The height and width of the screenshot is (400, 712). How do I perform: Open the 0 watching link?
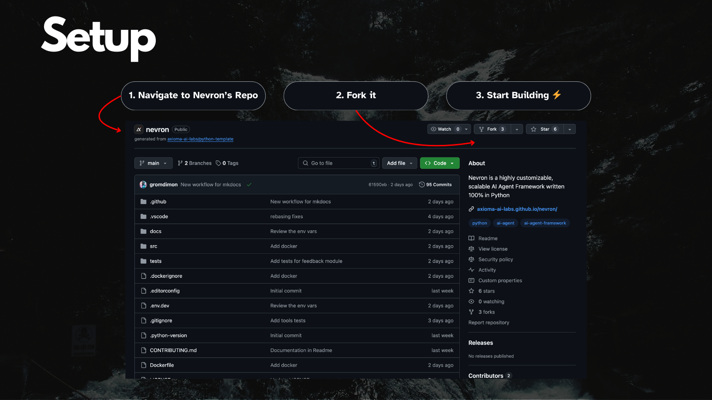(491, 302)
